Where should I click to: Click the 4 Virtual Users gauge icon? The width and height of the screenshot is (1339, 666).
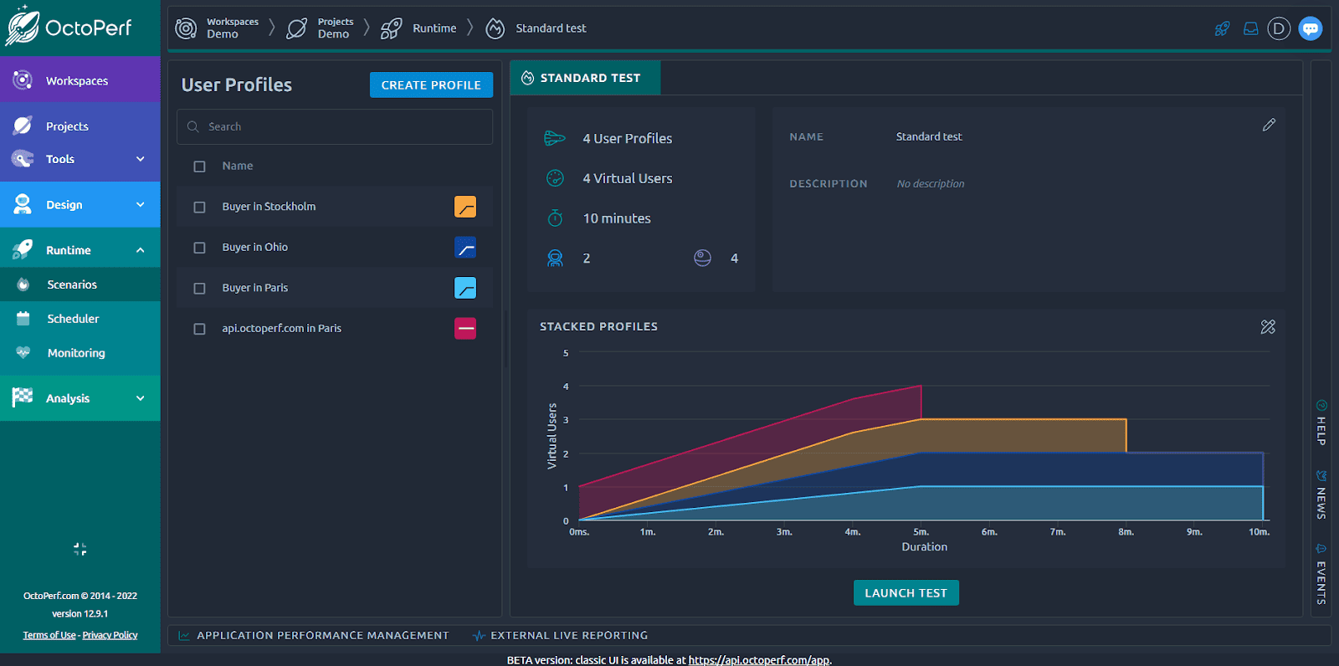click(555, 177)
